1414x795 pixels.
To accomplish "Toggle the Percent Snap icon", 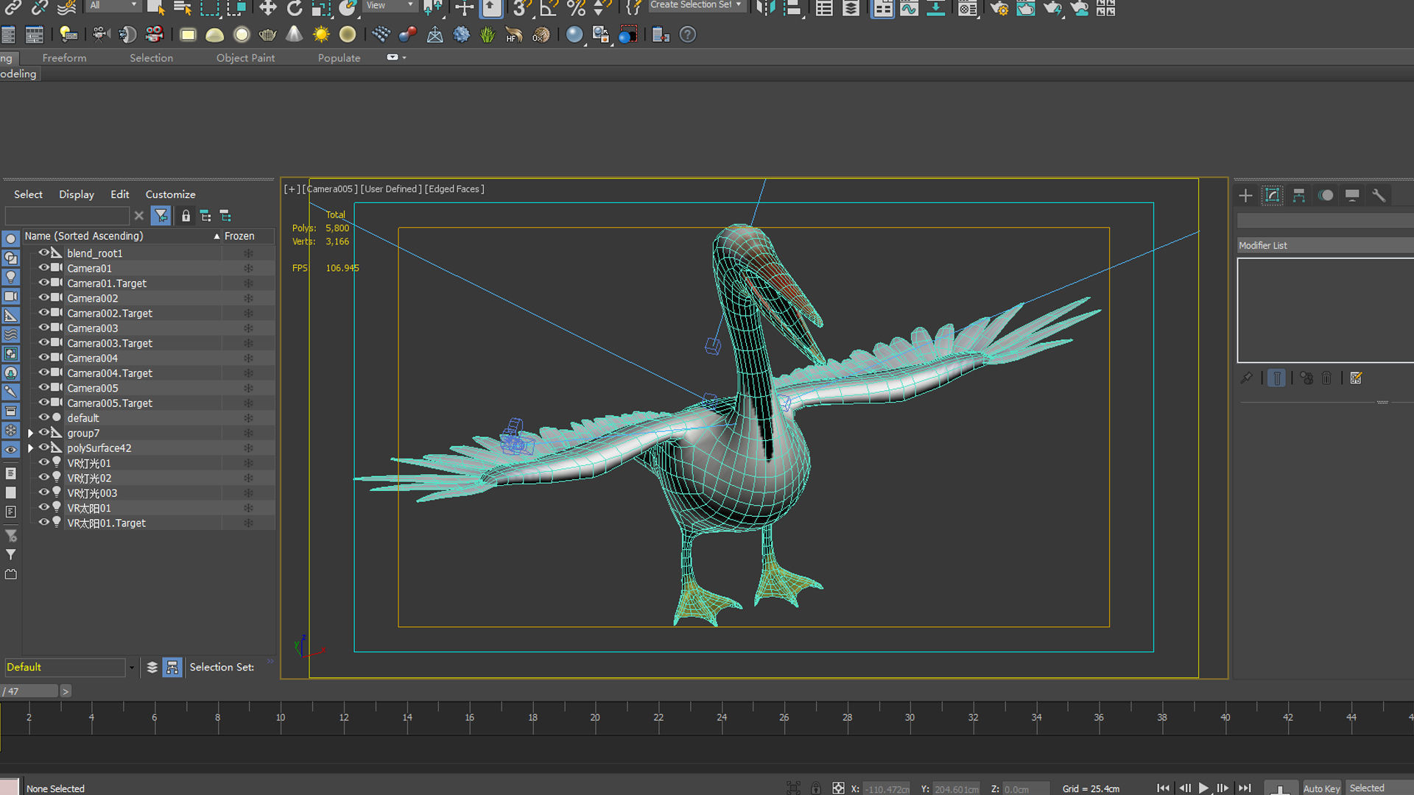I will coord(576,8).
